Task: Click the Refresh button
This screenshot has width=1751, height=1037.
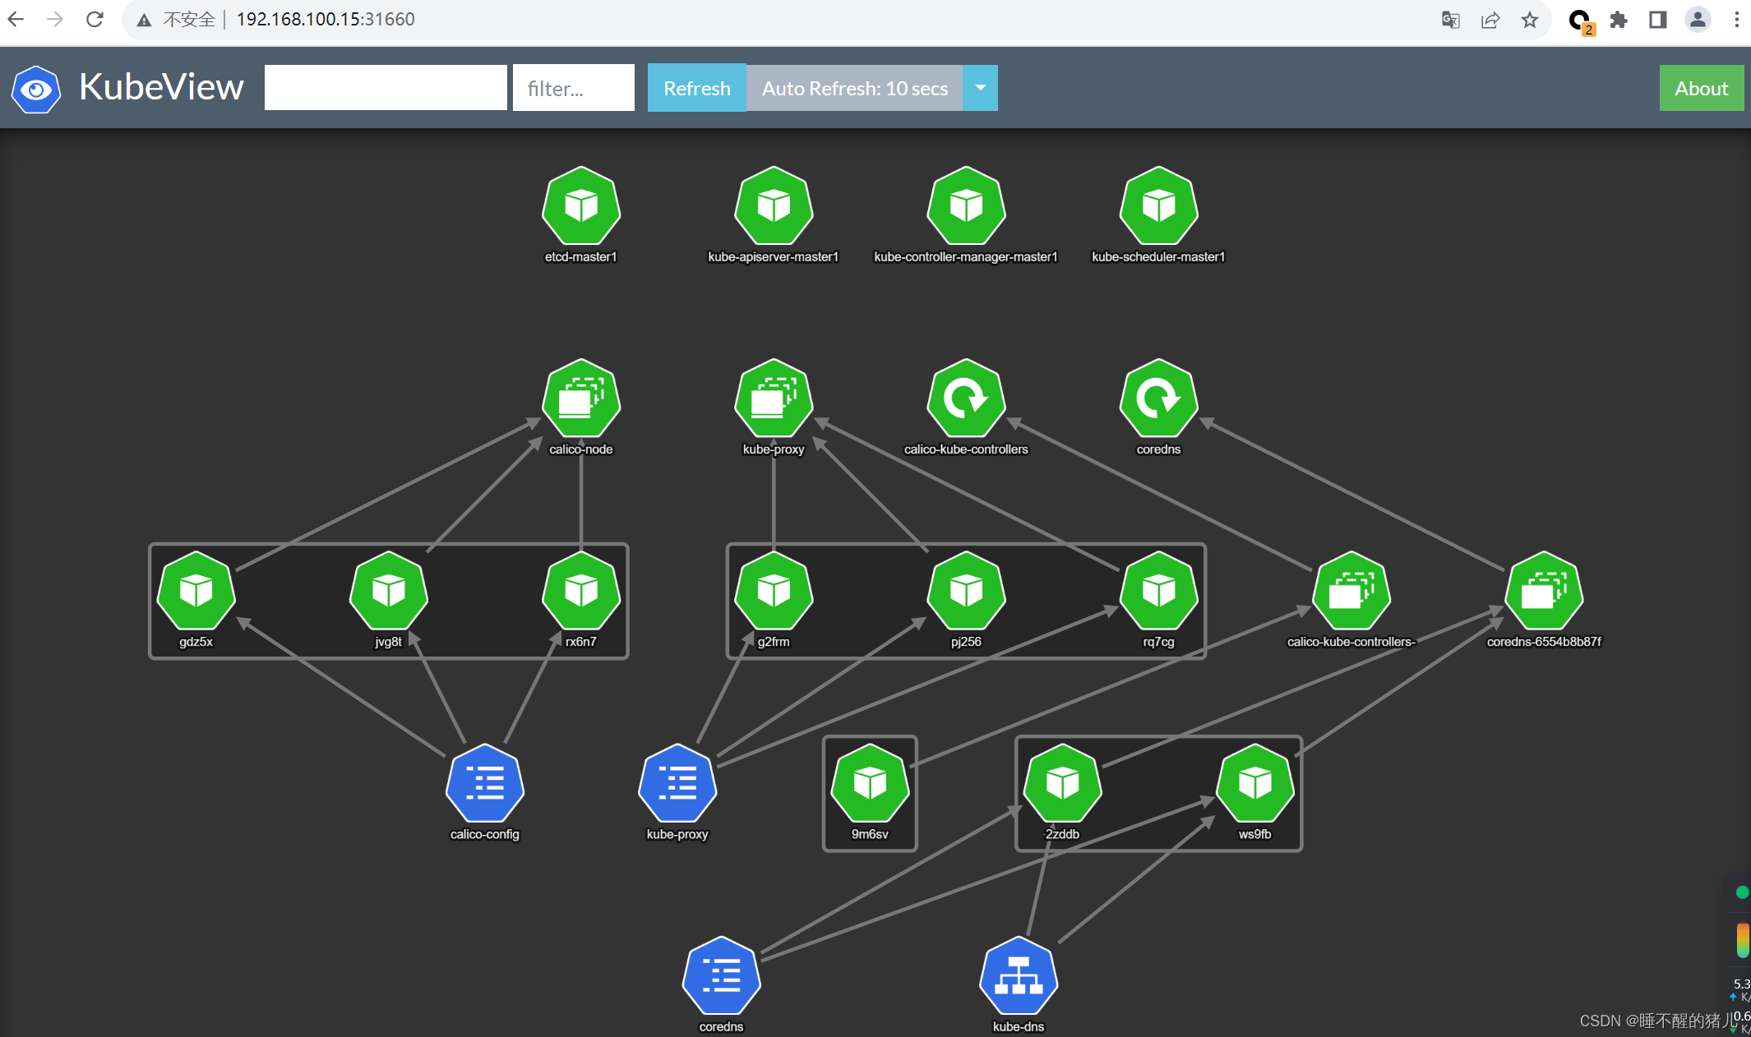Action: (x=694, y=86)
